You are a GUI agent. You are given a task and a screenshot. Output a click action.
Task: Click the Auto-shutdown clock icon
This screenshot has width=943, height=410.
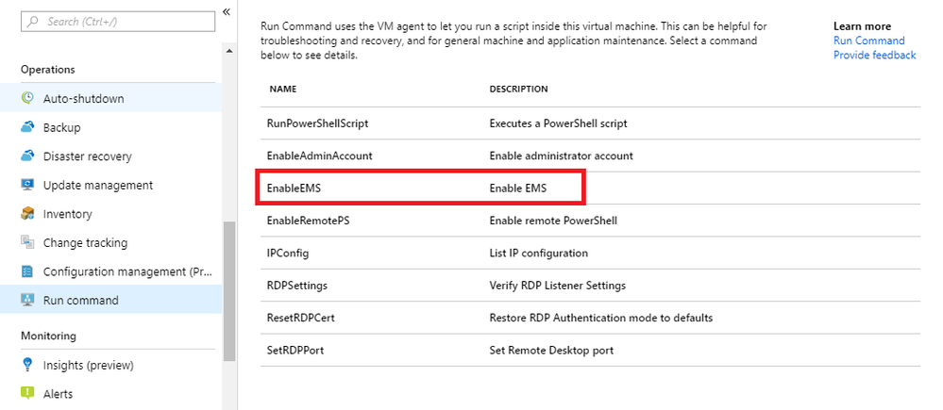pos(27,99)
